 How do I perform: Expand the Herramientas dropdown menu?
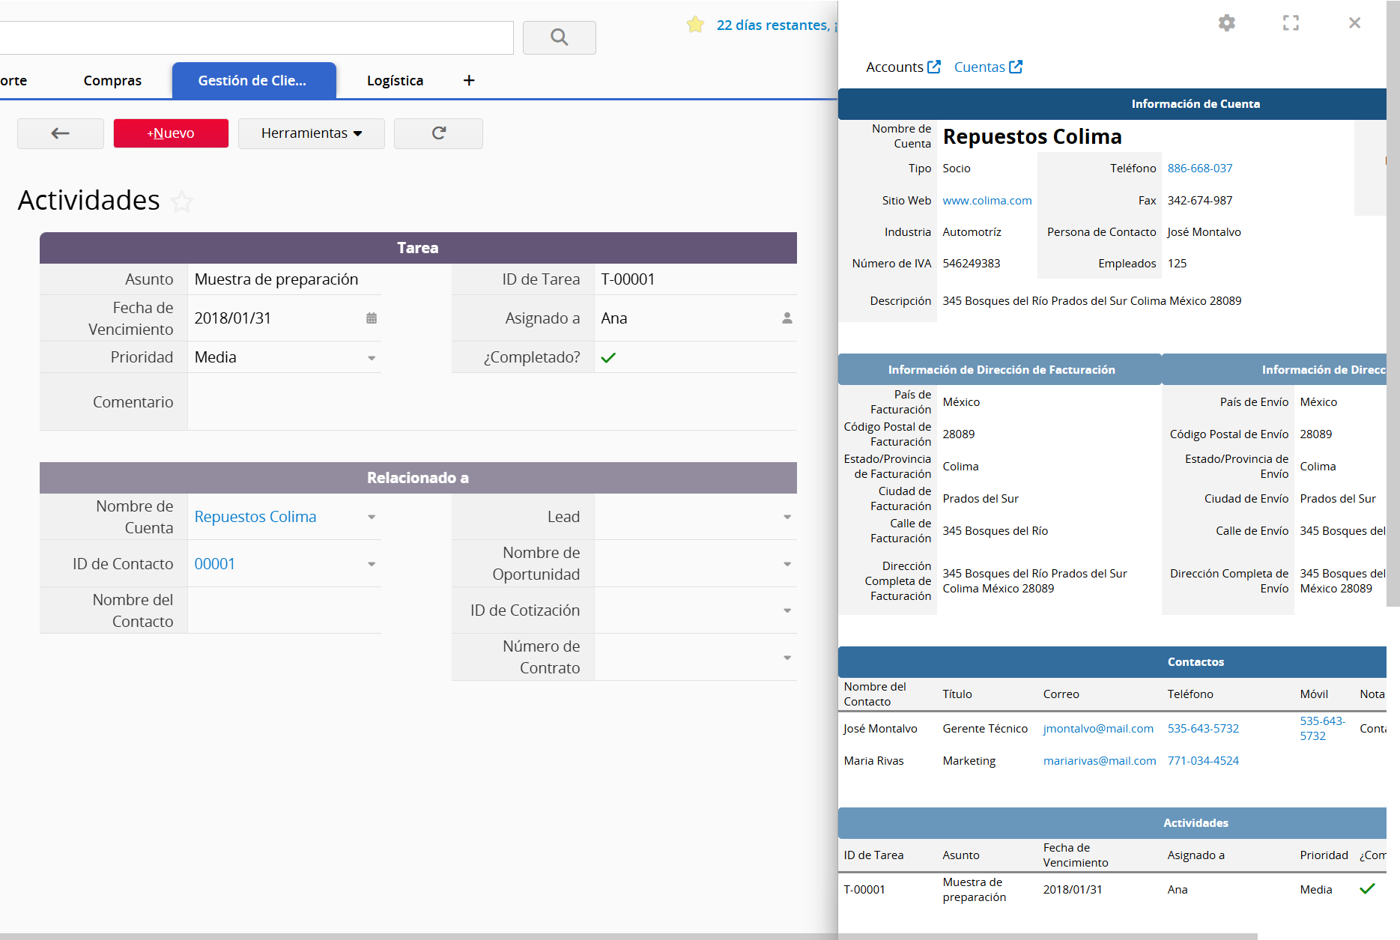point(311,133)
